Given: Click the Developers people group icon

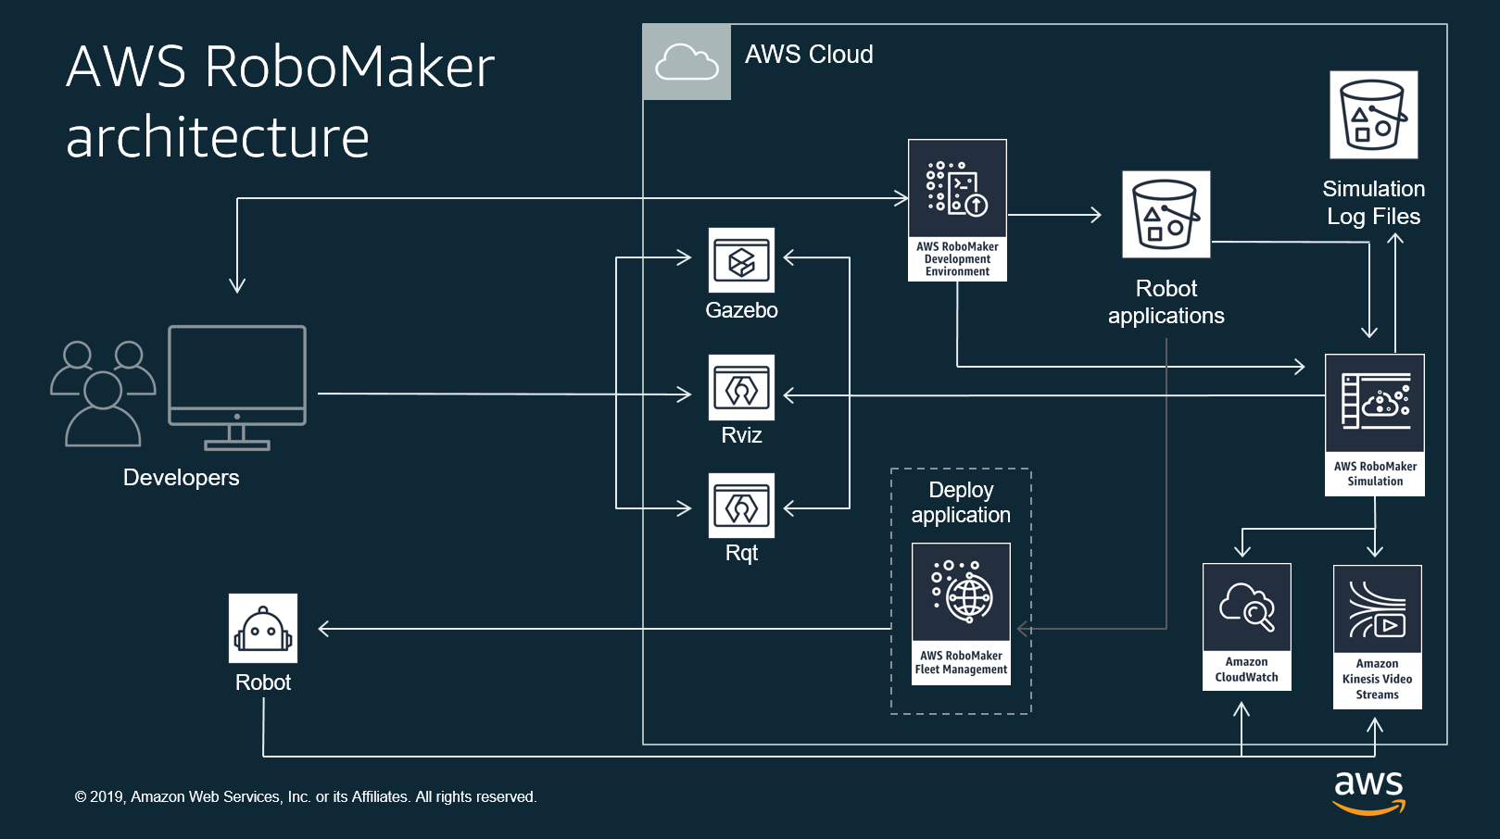Looking at the screenshot, I should [x=103, y=394].
